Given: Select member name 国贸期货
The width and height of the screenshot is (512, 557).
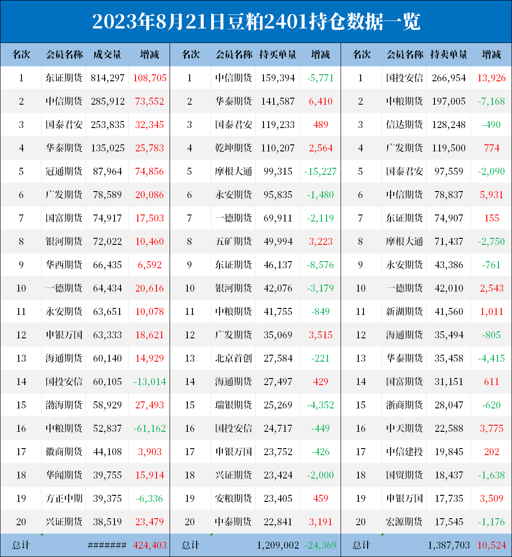Looking at the screenshot, I should (x=405, y=475).
